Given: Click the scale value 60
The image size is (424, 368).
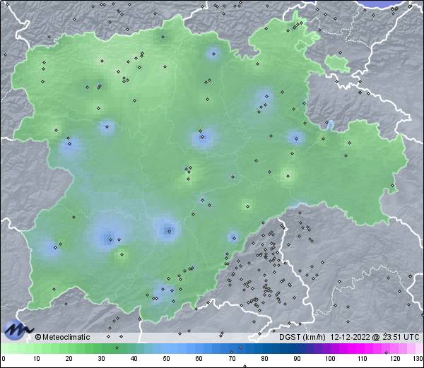Looking at the screenshot, I should point(199,359).
